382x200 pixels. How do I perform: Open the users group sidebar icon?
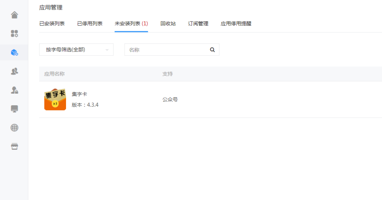[x=15, y=71]
